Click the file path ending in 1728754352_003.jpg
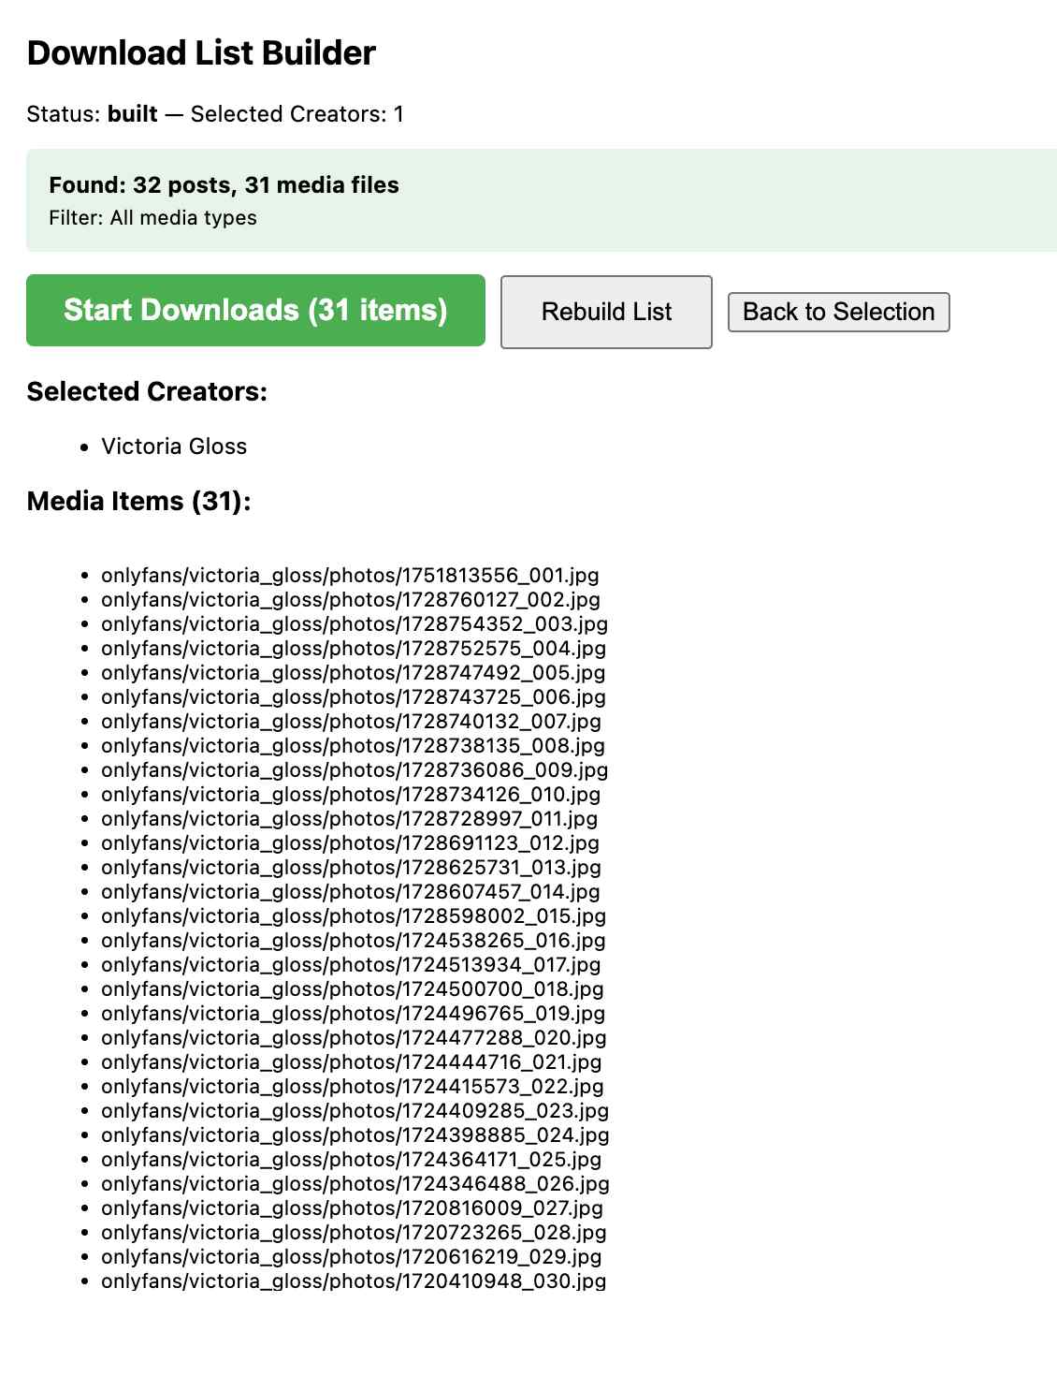 354,624
